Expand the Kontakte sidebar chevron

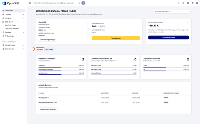(23, 18)
